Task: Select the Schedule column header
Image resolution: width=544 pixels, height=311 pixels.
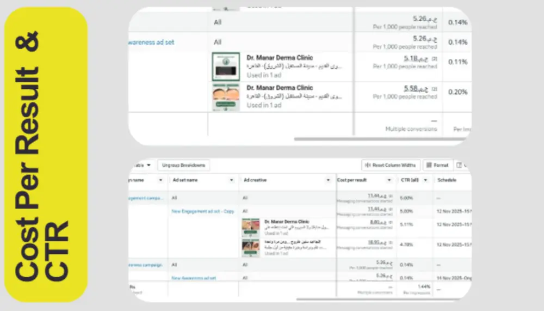Action: coord(447,180)
